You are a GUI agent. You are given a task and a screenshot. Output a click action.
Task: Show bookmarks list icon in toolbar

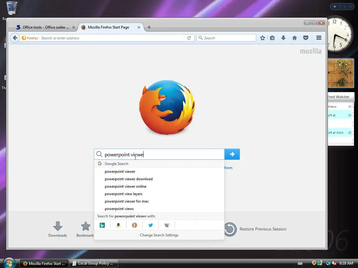[272, 38]
